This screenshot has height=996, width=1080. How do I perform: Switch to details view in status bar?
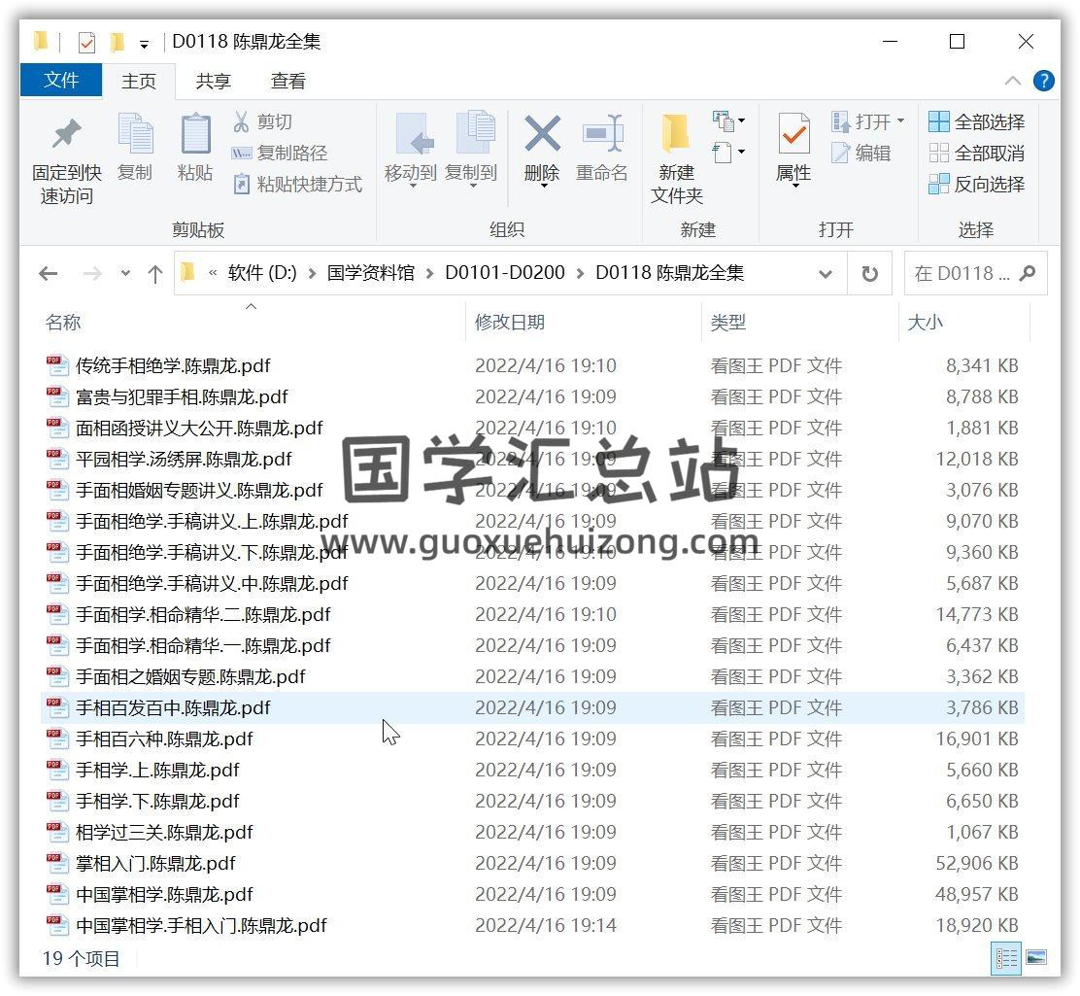point(1005,958)
